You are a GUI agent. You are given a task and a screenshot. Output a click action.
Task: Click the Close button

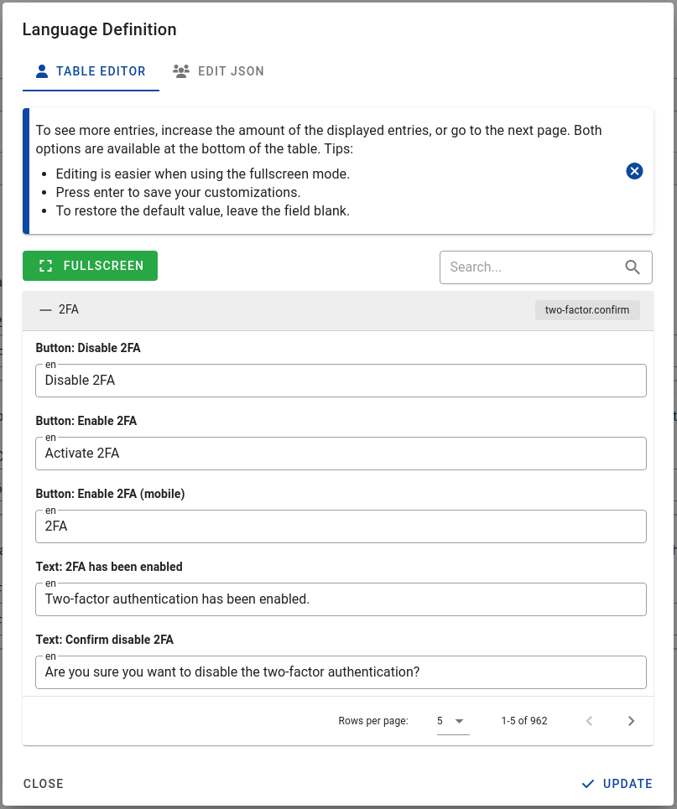(x=44, y=784)
